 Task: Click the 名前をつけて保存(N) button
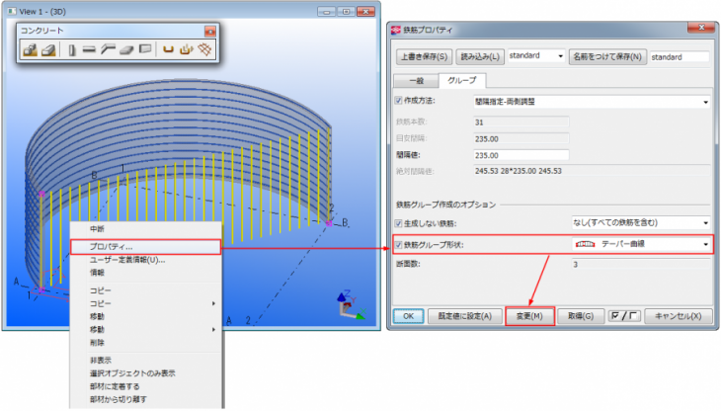607,56
